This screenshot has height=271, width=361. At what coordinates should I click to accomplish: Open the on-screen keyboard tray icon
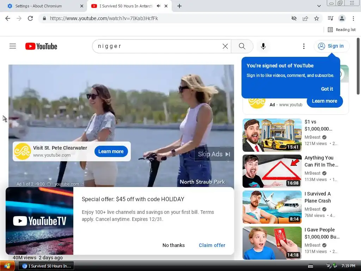click(311, 266)
